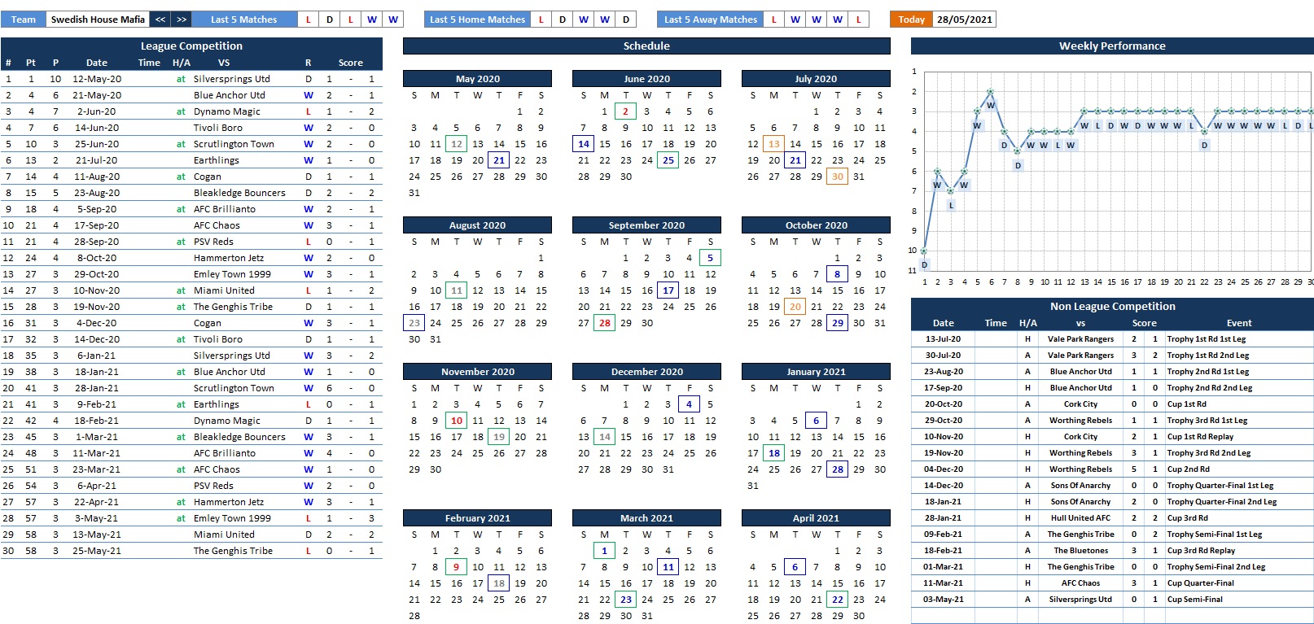Viewport: 1314px width, 624px height.
Task: Select the Non League Competition header
Action: click(1112, 307)
